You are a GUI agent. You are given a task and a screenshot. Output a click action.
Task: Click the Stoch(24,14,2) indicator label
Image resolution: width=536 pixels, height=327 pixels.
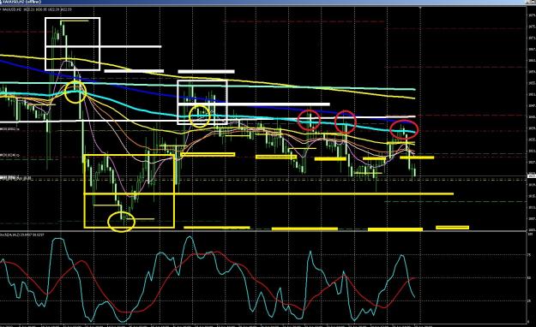(x=22, y=235)
